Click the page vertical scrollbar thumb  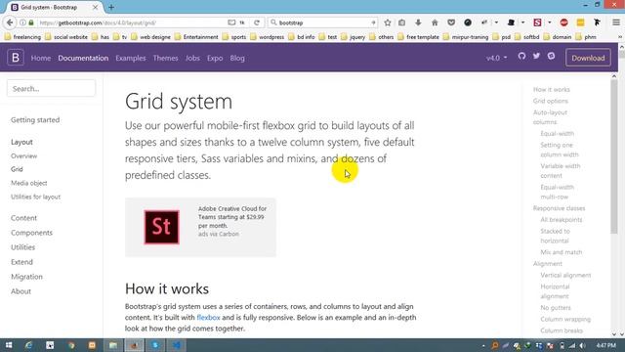tap(614, 155)
